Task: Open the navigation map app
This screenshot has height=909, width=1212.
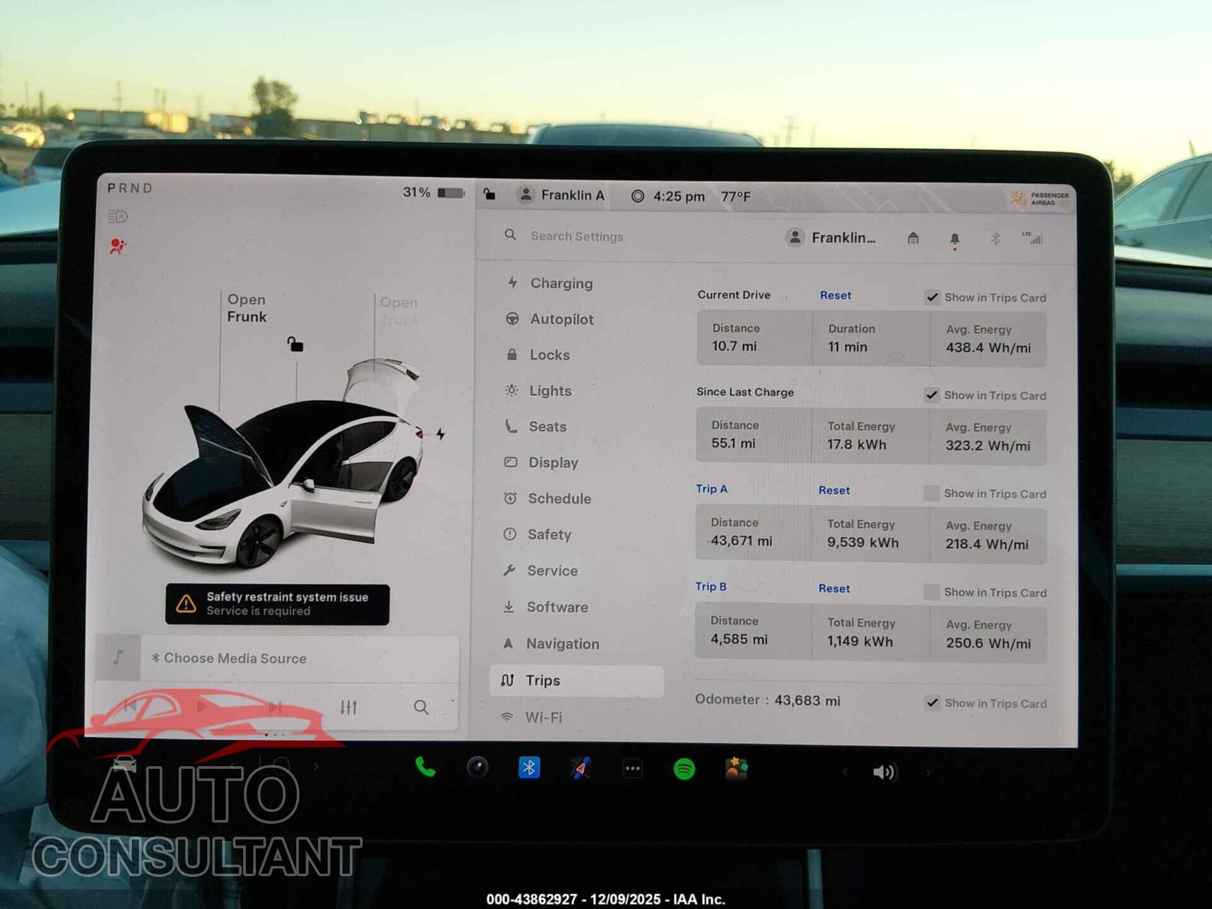Action: pyautogui.click(x=581, y=768)
